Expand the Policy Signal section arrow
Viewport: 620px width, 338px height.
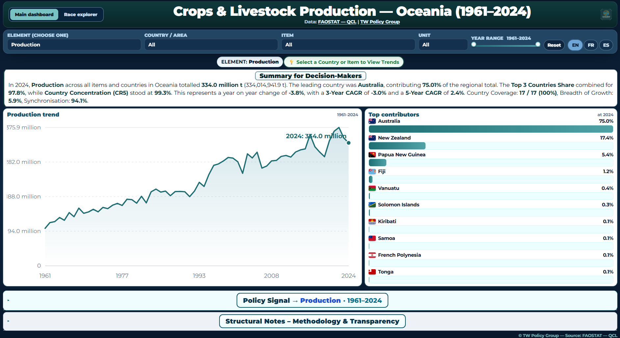[x=8, y=300]
